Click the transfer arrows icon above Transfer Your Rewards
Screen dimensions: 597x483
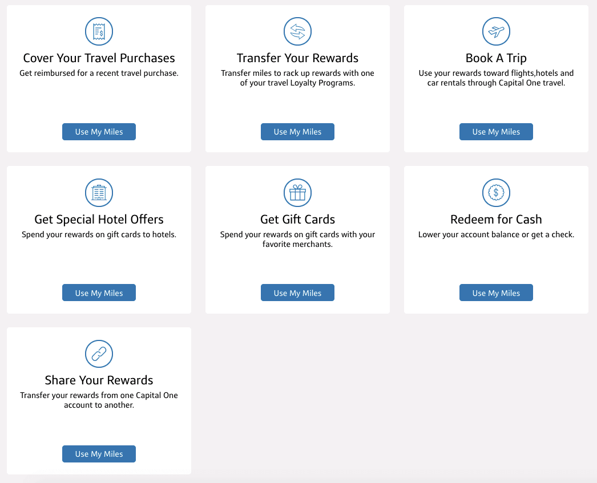pyautogui.click(x=297, y=31)
